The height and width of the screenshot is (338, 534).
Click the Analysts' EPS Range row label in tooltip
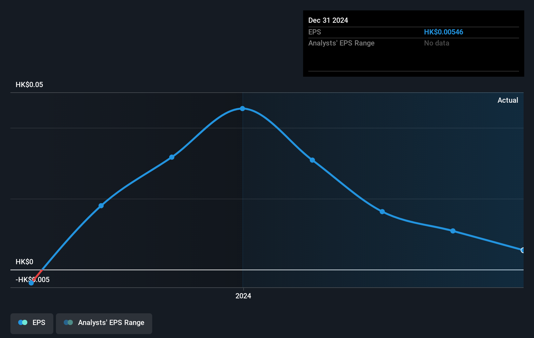(x=341, y=43)
